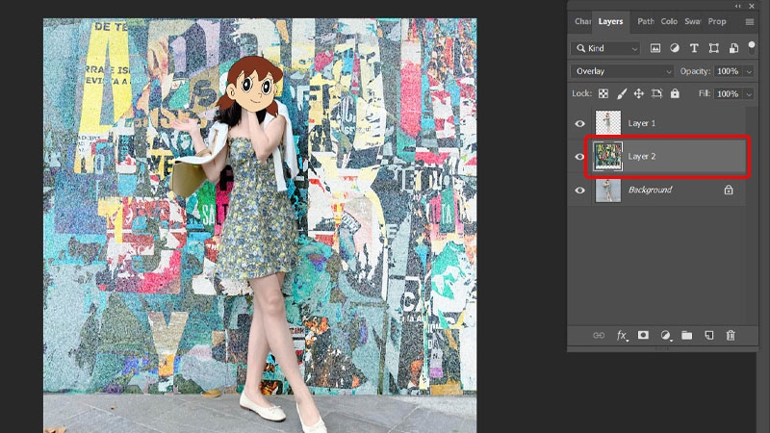Select the Layers tab
Screen dimensions: 770x433
click(610, 21)
